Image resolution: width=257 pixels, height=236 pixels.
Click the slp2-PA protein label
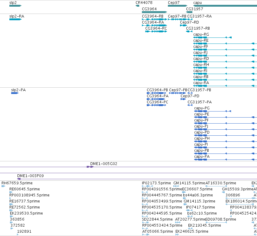[x=18, y=90]
